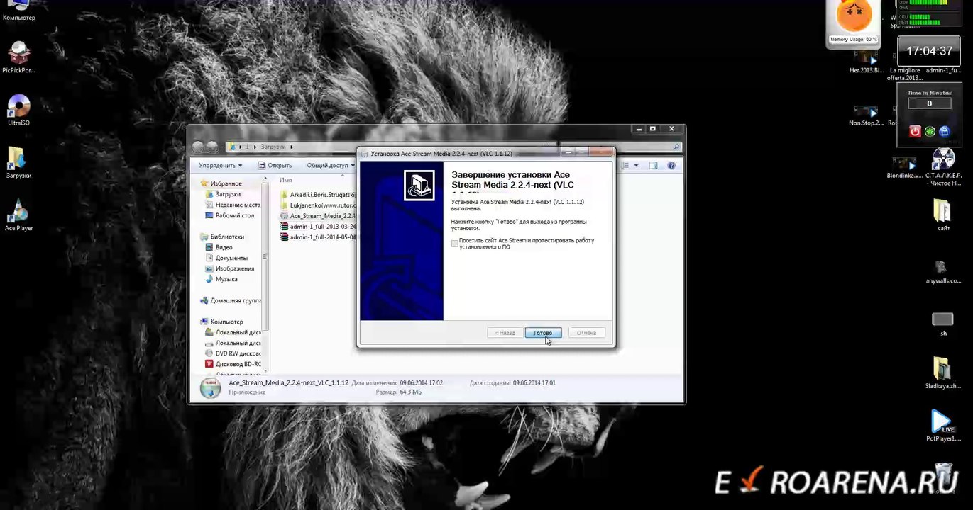Enable the visit Ace Stream site checkbox
973x510 pixels.
tap(455, 244)
